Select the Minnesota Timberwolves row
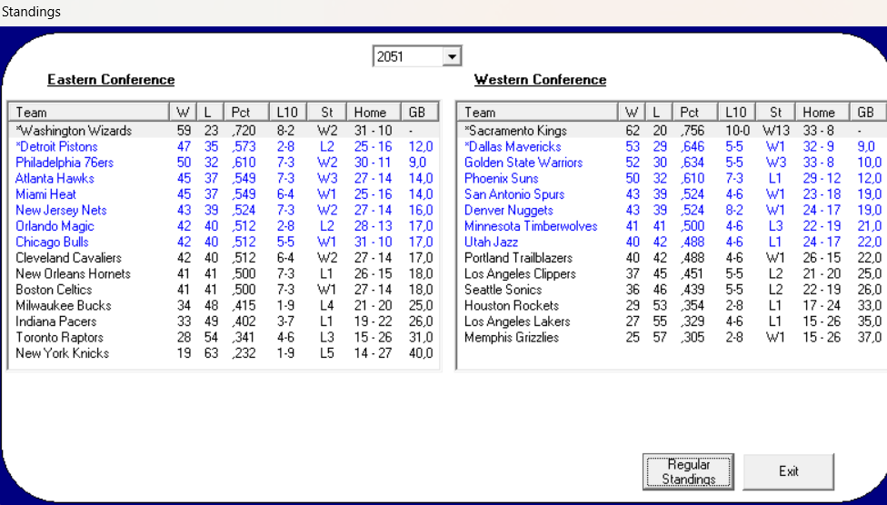This screenshot has height=505, width=887. click(x=673, y=225)
